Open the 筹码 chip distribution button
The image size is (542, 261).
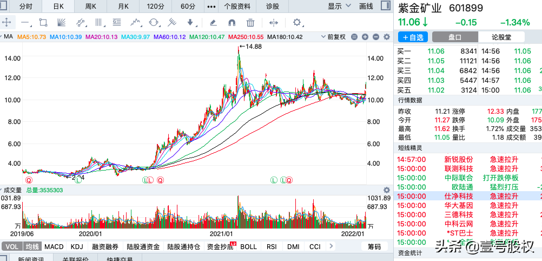click(x=374, y=247)
